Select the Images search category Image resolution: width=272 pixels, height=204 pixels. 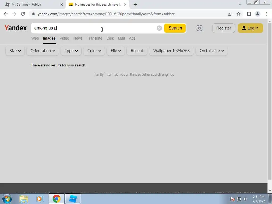49,38
